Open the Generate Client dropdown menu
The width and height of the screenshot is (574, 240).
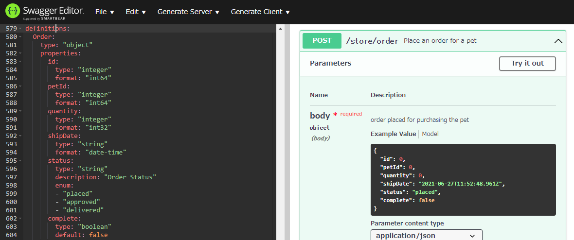pyautogui.click(x=260, y=12)
